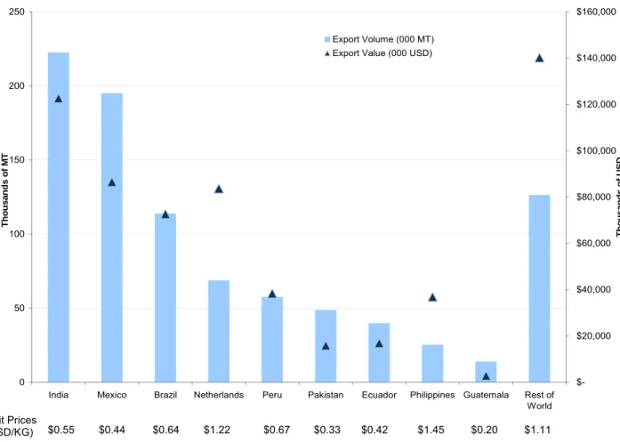Screen dimensions: 620x442
Task: Click the 'Peru' axis label
Action: (x=272, y=395)
